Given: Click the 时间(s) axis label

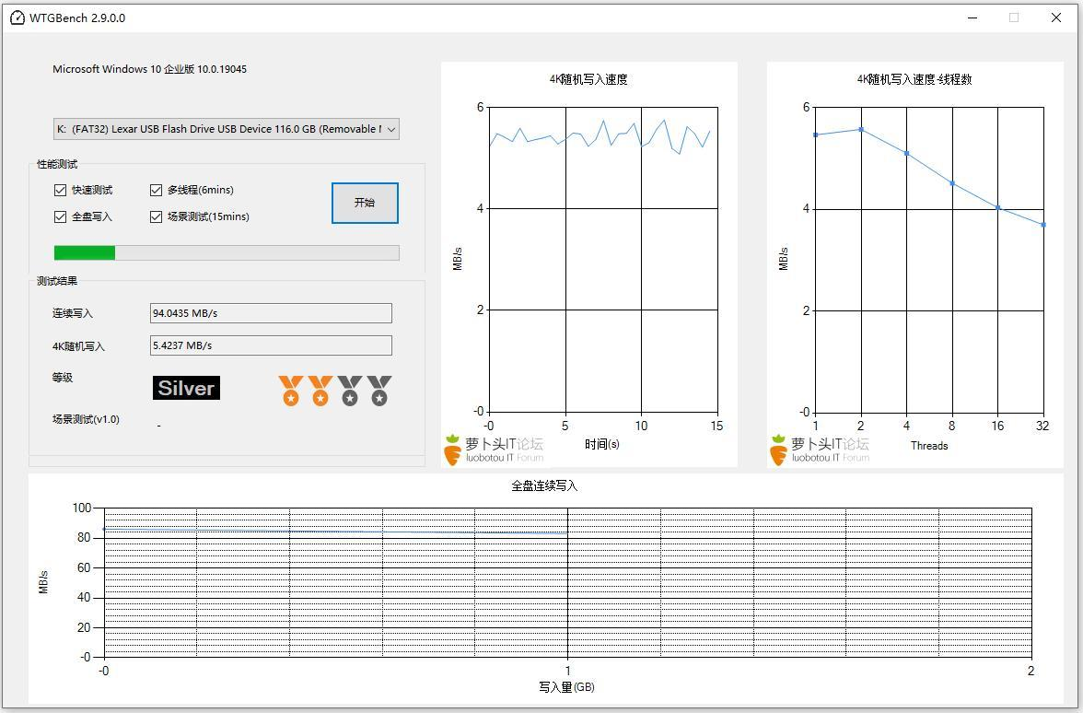Looking at the screenshot, I should click(602, 444).
